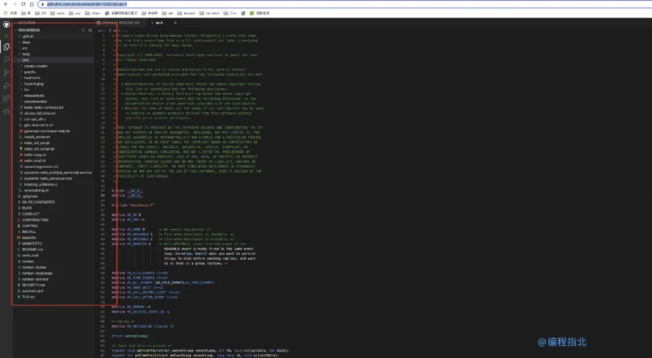Go back with the browser back arrow
Screen dimensions: 652x358
coord(6,4)
